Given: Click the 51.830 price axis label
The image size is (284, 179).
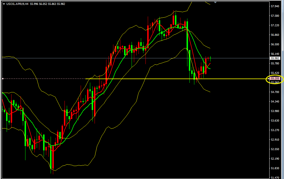Looking at the screenshot, I should 275,168.
